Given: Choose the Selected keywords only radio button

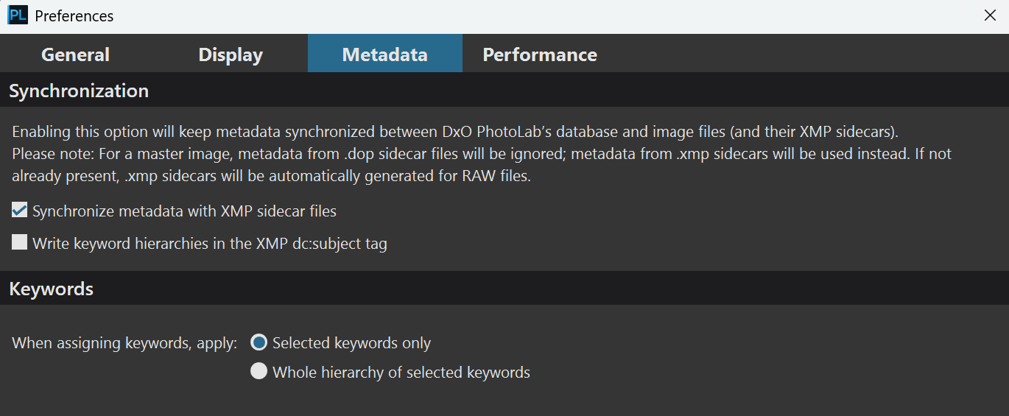Looking at the screenshot, I should 259,342.
